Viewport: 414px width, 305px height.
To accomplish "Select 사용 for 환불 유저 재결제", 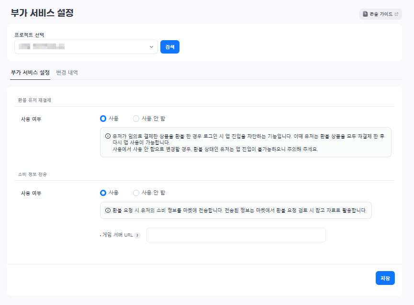I will click(x=103, y=119).
